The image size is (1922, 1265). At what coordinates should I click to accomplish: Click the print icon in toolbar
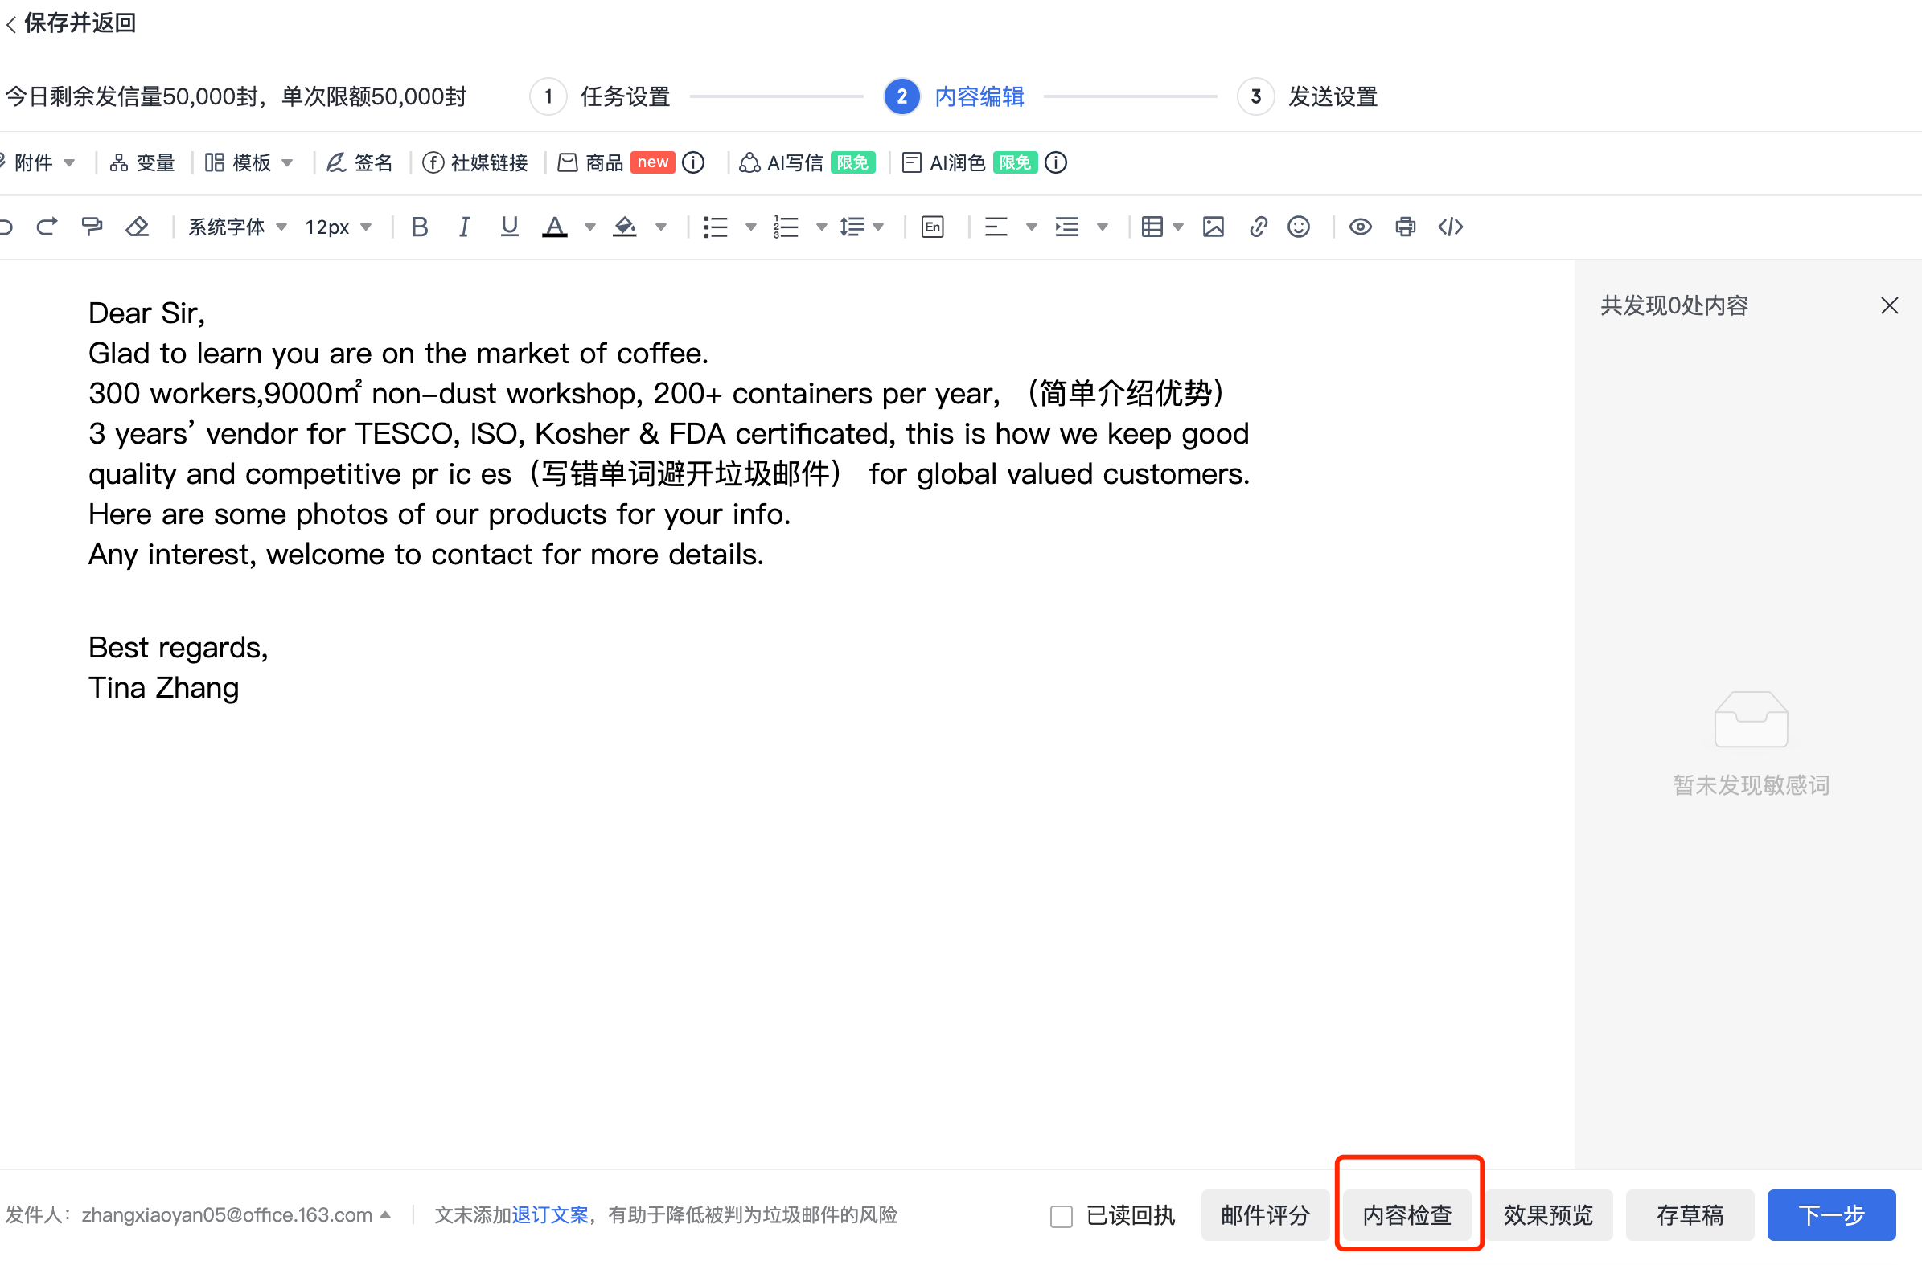tap(1405, 227)
